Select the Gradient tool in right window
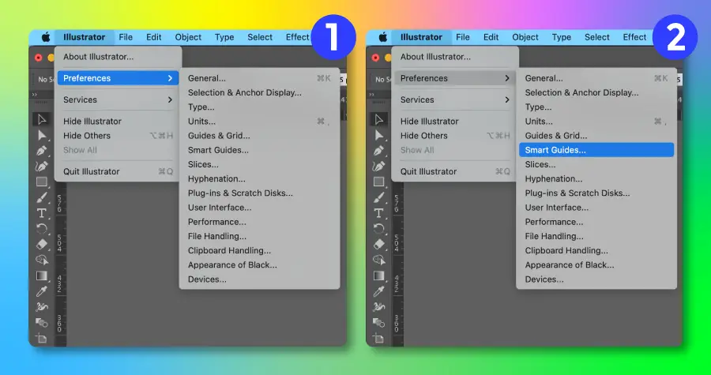Image resolution: width=711 pixels, height=375 pixels. click(379, 276)
